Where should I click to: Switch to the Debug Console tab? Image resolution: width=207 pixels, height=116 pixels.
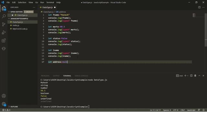point(81,76)
